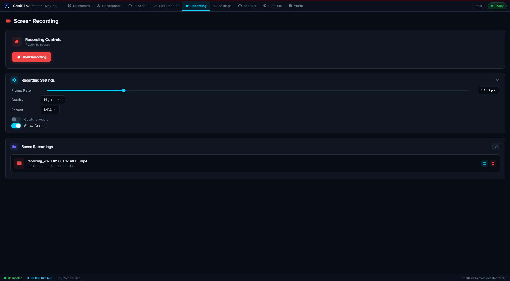Click the Ready to record status text

pos(38,45)
